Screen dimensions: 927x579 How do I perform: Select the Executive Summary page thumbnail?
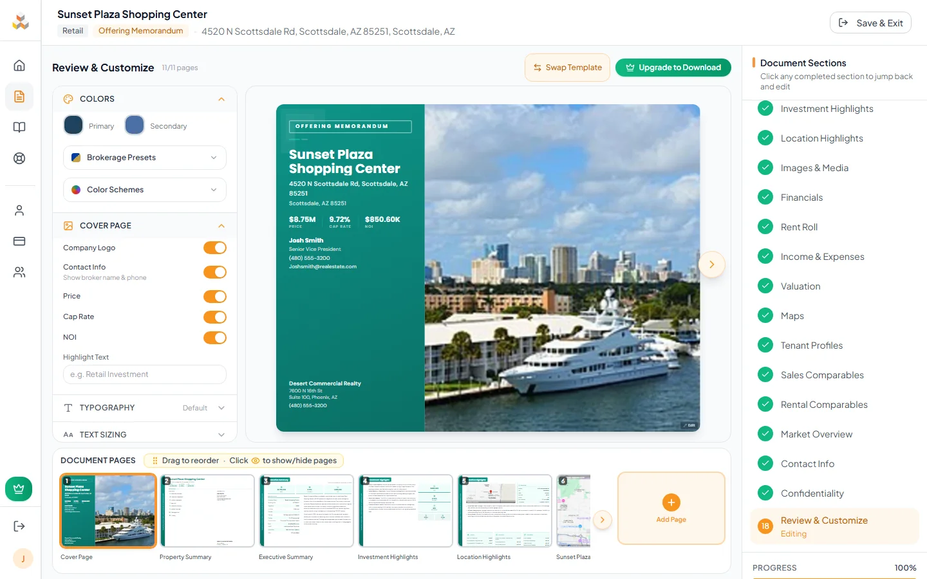306,510
